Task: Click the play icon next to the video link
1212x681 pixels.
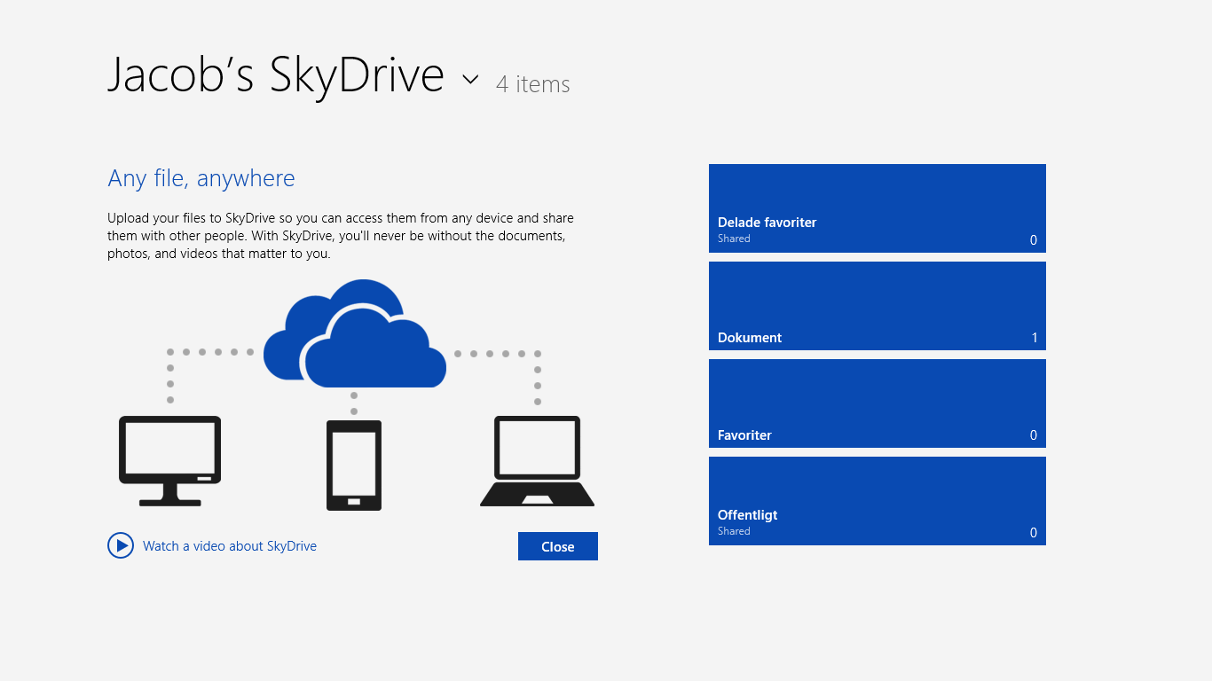Action: 121,545
